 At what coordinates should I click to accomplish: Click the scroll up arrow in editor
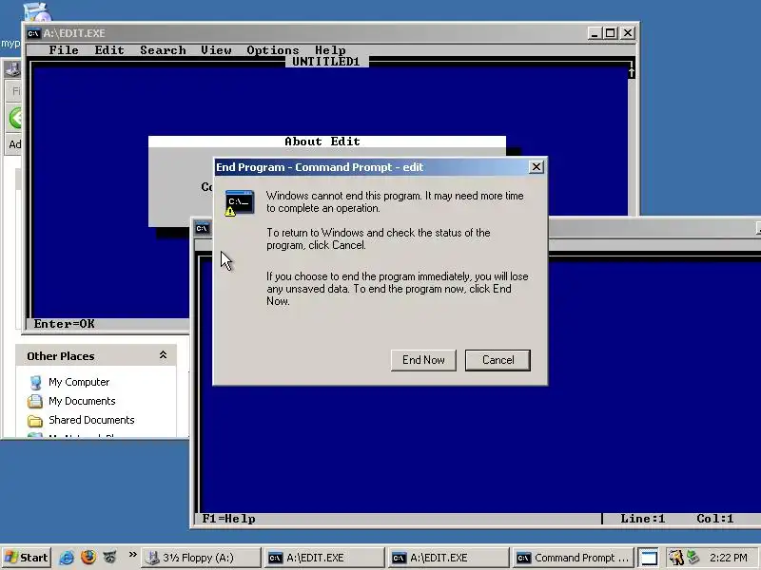coord(631,73)
